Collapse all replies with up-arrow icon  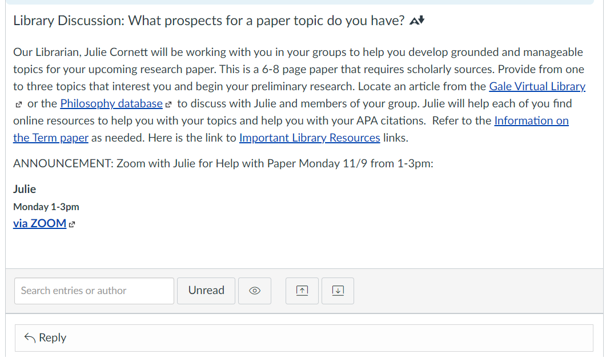(302, 291)
